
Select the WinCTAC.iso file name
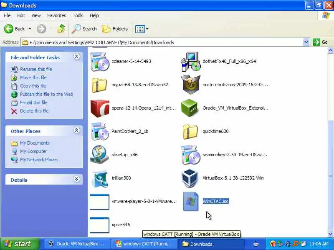coord(215,201)
